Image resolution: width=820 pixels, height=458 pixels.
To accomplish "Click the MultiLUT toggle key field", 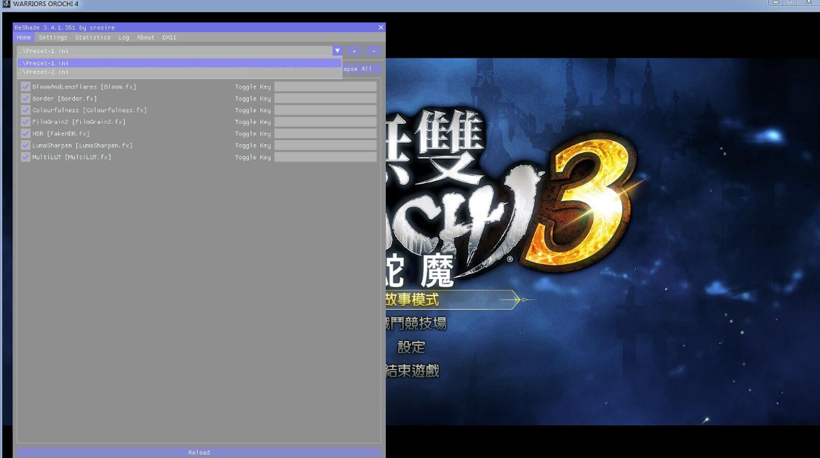I will coord(325,157).
